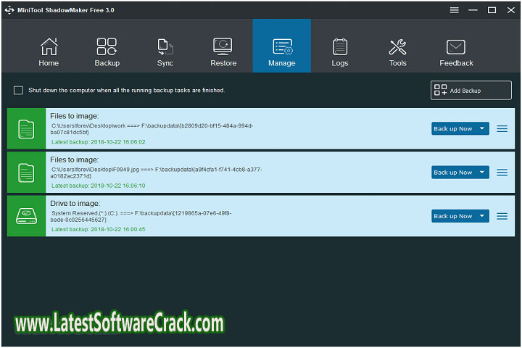
Task: Click Back up Now for the System Reserved drive task
Action: [x=453, y=216]
